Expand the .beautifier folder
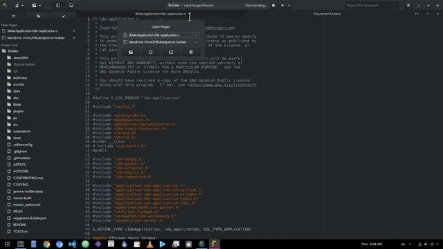This screenshot has width=443, height=249. [21, 57]
